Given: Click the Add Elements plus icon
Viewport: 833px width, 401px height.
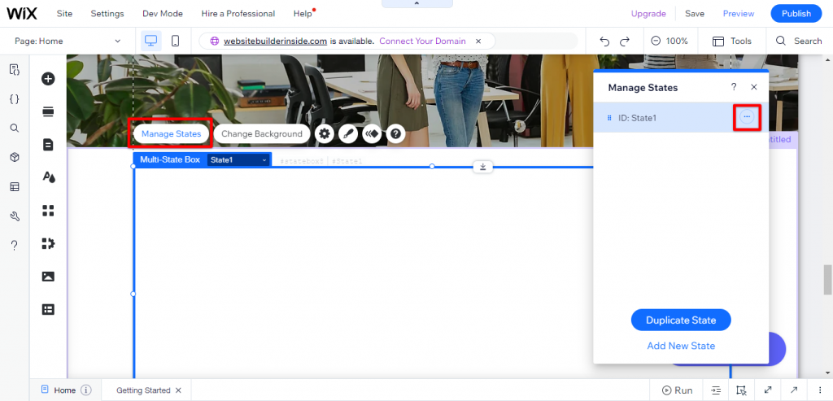Looking at the screenshot, I should 48,79.
